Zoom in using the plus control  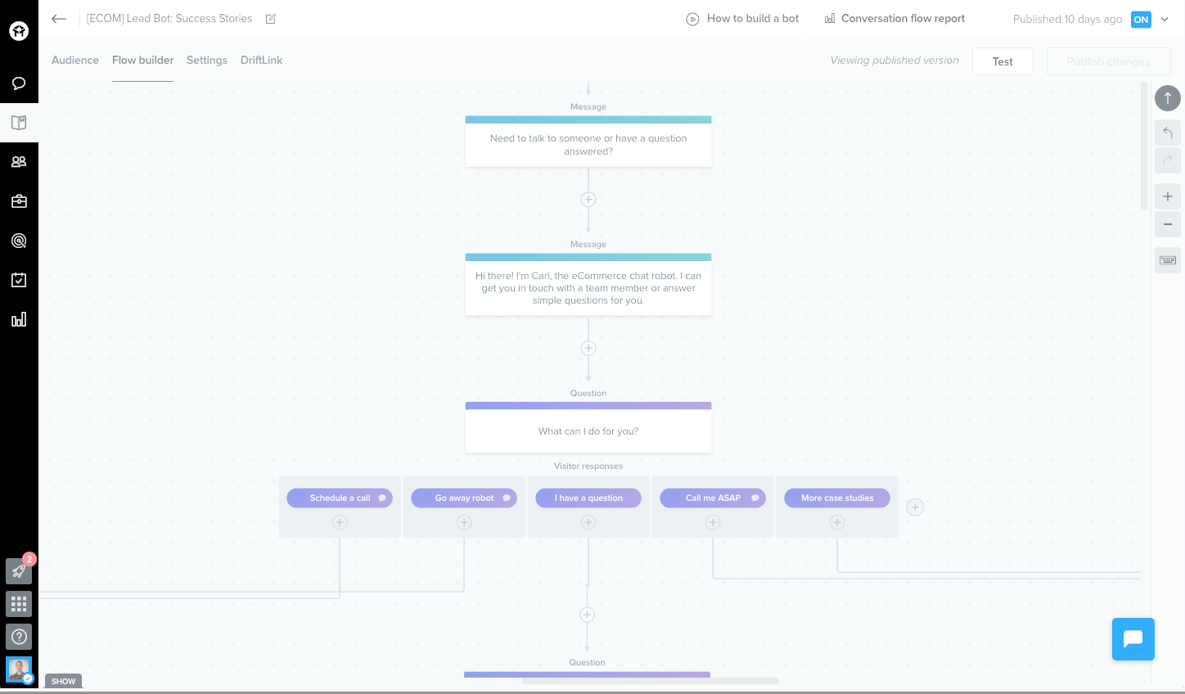pyautogui.click(x=1167, y=196)
